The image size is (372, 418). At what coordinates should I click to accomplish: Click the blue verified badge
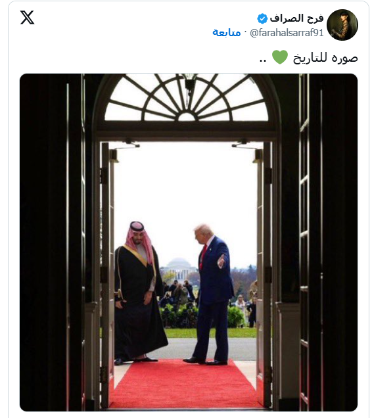coord(262,18)
